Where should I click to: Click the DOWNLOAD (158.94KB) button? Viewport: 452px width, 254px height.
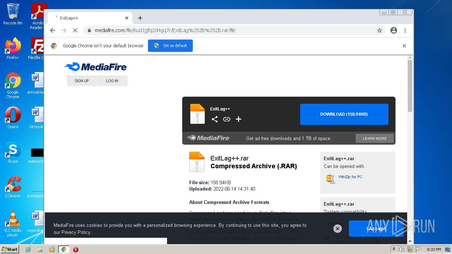click(344, 114)
